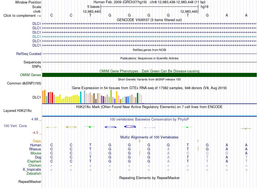Click the dark green OMIM Genes bar
The image size is (257, 188).
(x=149, y=75)
